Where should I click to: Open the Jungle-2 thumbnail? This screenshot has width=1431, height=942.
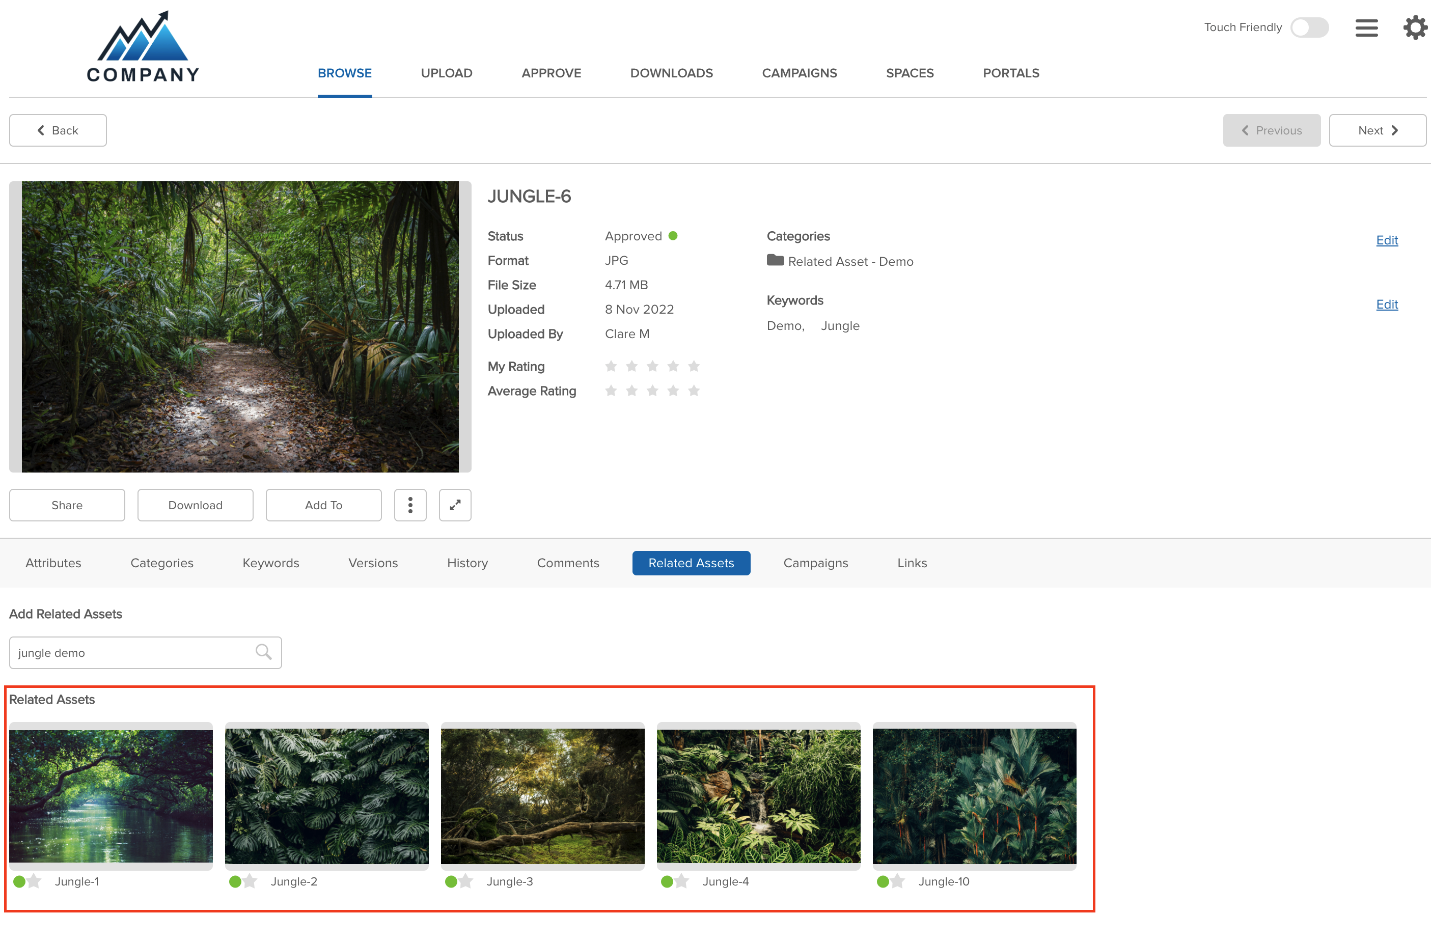pos(326,796)
